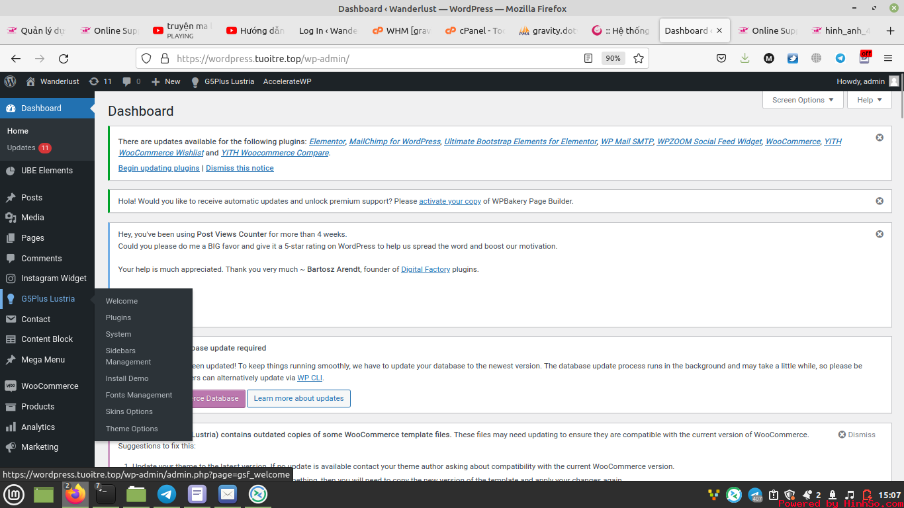Click Learn more about updates button
Viewport: 904px width, 508px height.
point(298,398)
